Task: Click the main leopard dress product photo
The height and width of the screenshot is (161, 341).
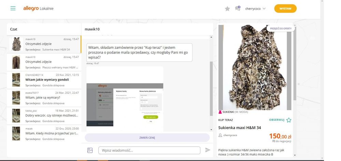Action: click(x=255, y=67)
